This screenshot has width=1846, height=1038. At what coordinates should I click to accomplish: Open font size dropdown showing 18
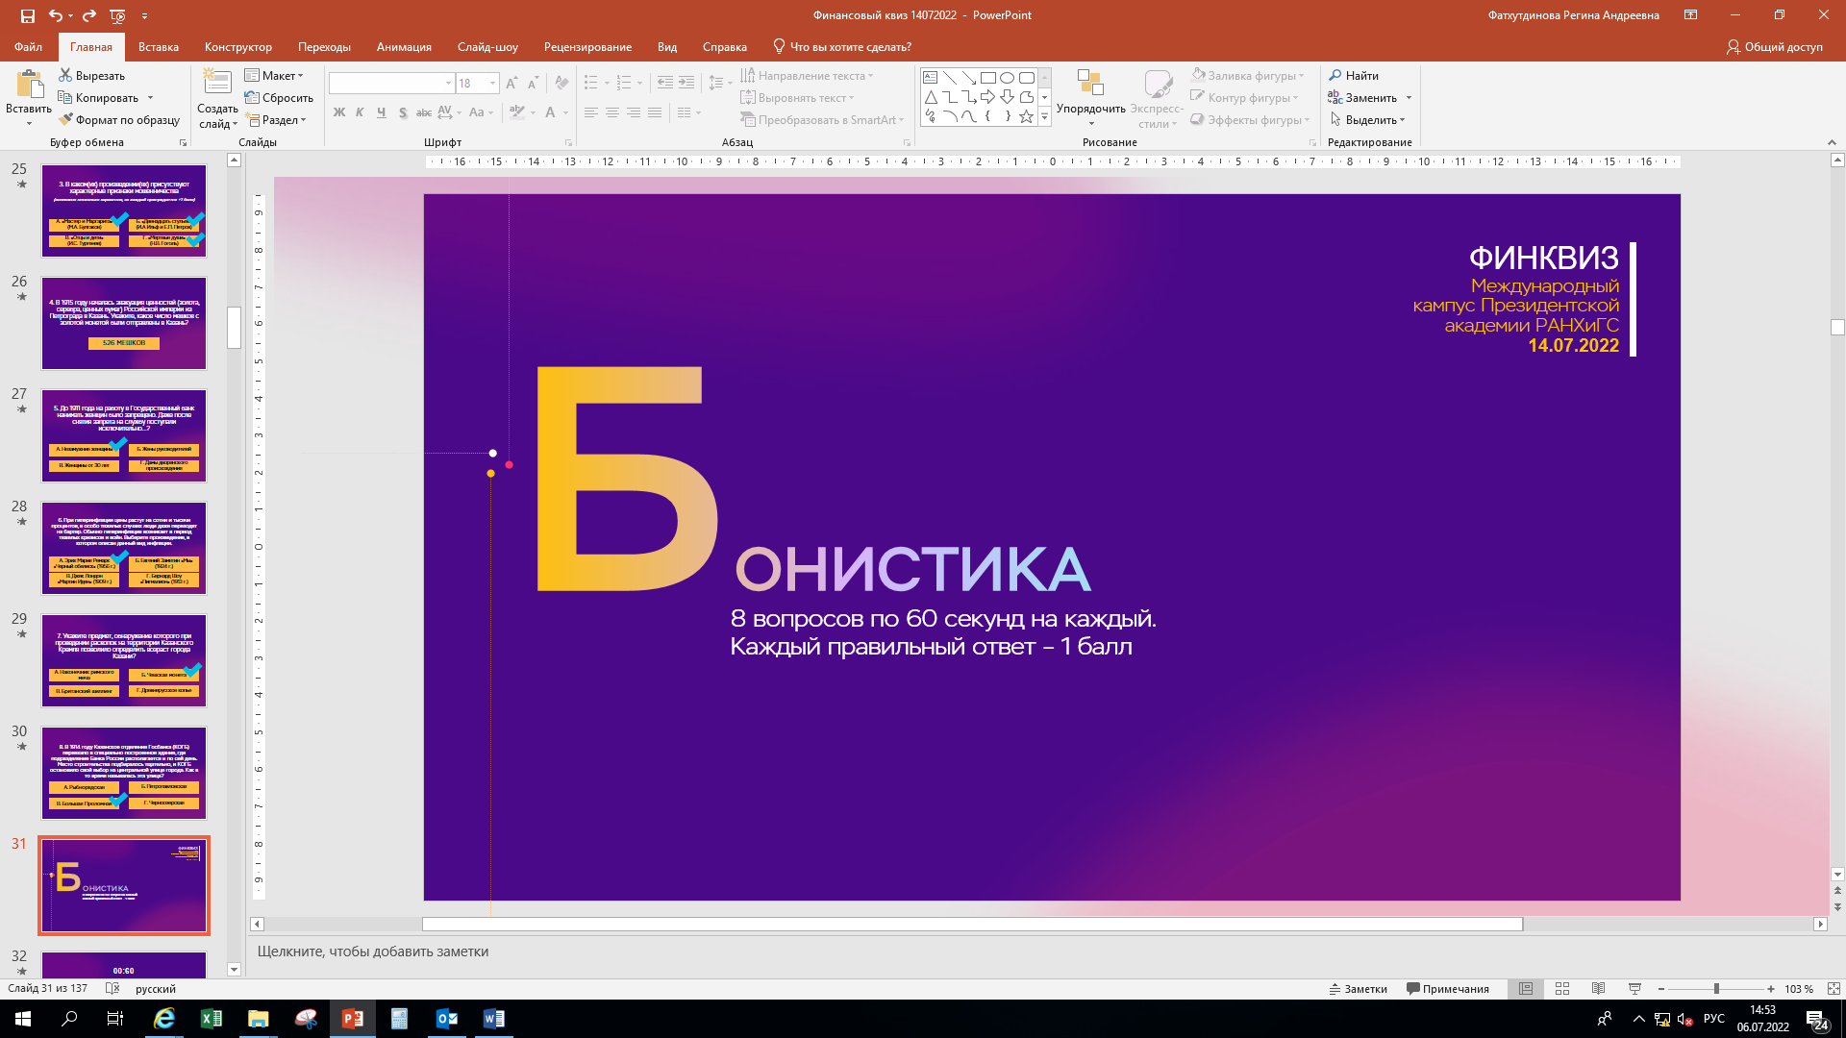pos(492,84)
